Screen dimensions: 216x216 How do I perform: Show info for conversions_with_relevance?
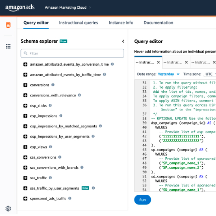click(x=80, y=95)
